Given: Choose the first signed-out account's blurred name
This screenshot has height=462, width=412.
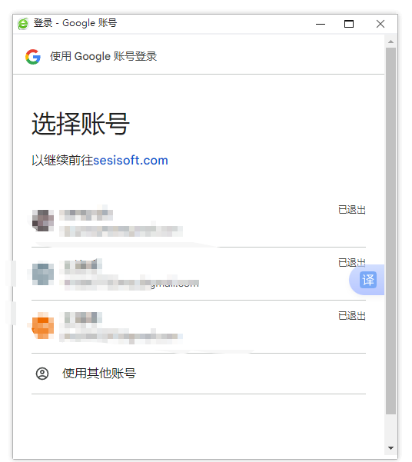Looking at the screenshot, I should [86, 214].
